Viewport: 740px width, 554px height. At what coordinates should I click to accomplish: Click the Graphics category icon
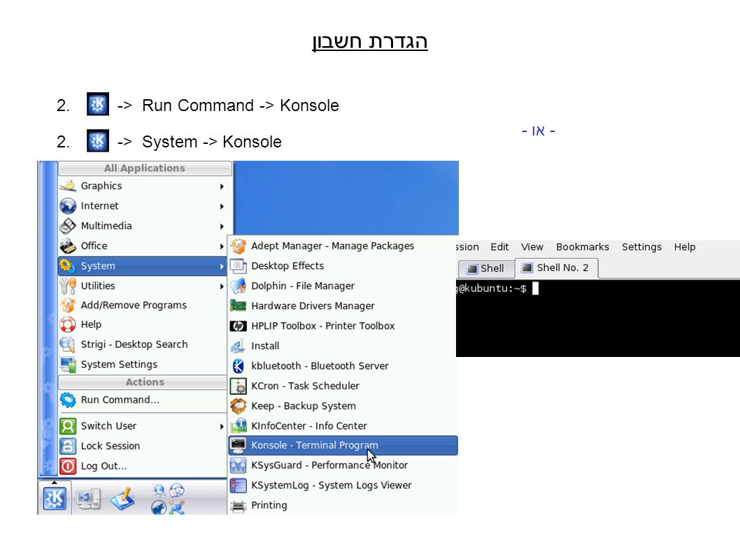pyautogui.click(x=68, y=186)
